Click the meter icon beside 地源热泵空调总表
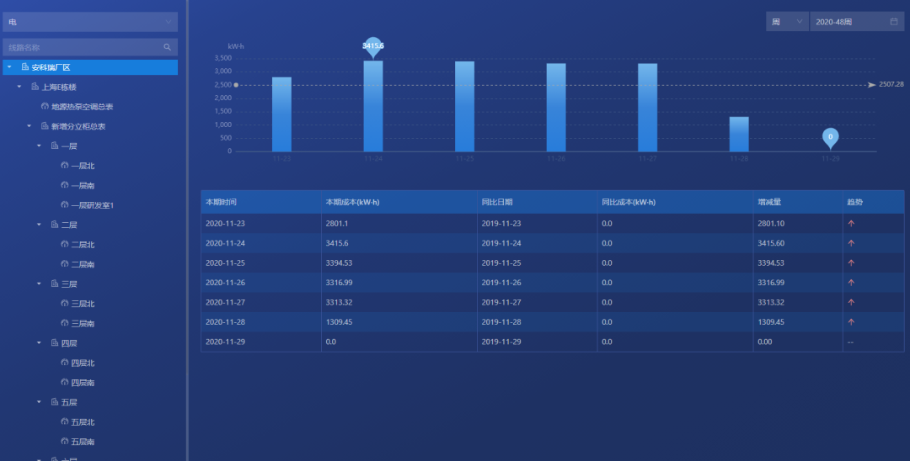This screenshot has height=461, width=910. click(x=45, y=107)
